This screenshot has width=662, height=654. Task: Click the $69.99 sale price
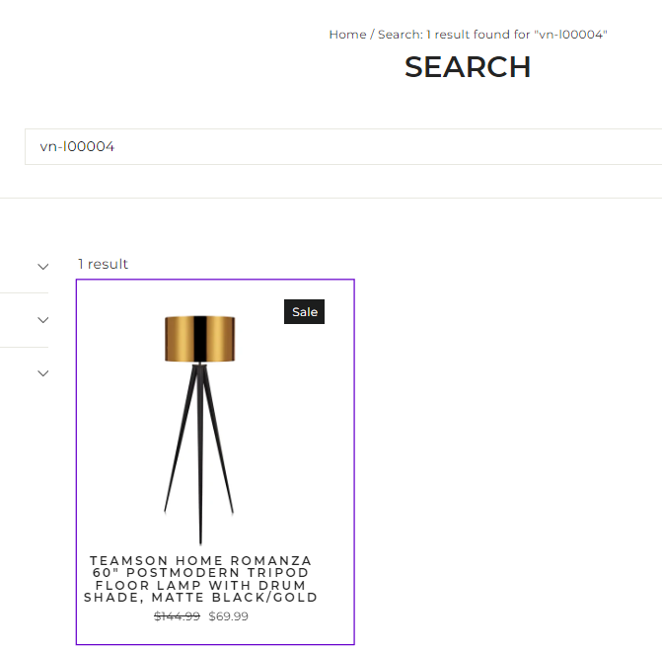point(229,615)
